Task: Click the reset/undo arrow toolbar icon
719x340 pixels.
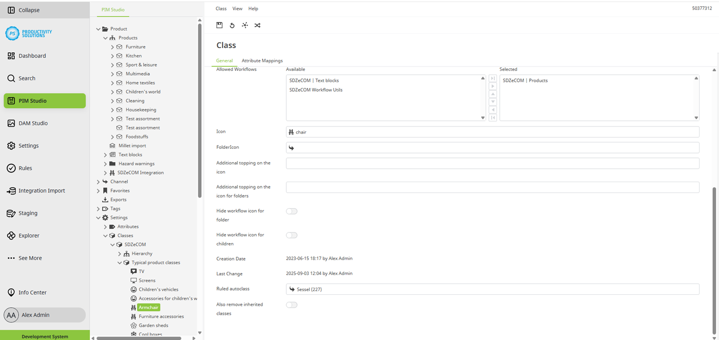Action: (x=232, y=25)
